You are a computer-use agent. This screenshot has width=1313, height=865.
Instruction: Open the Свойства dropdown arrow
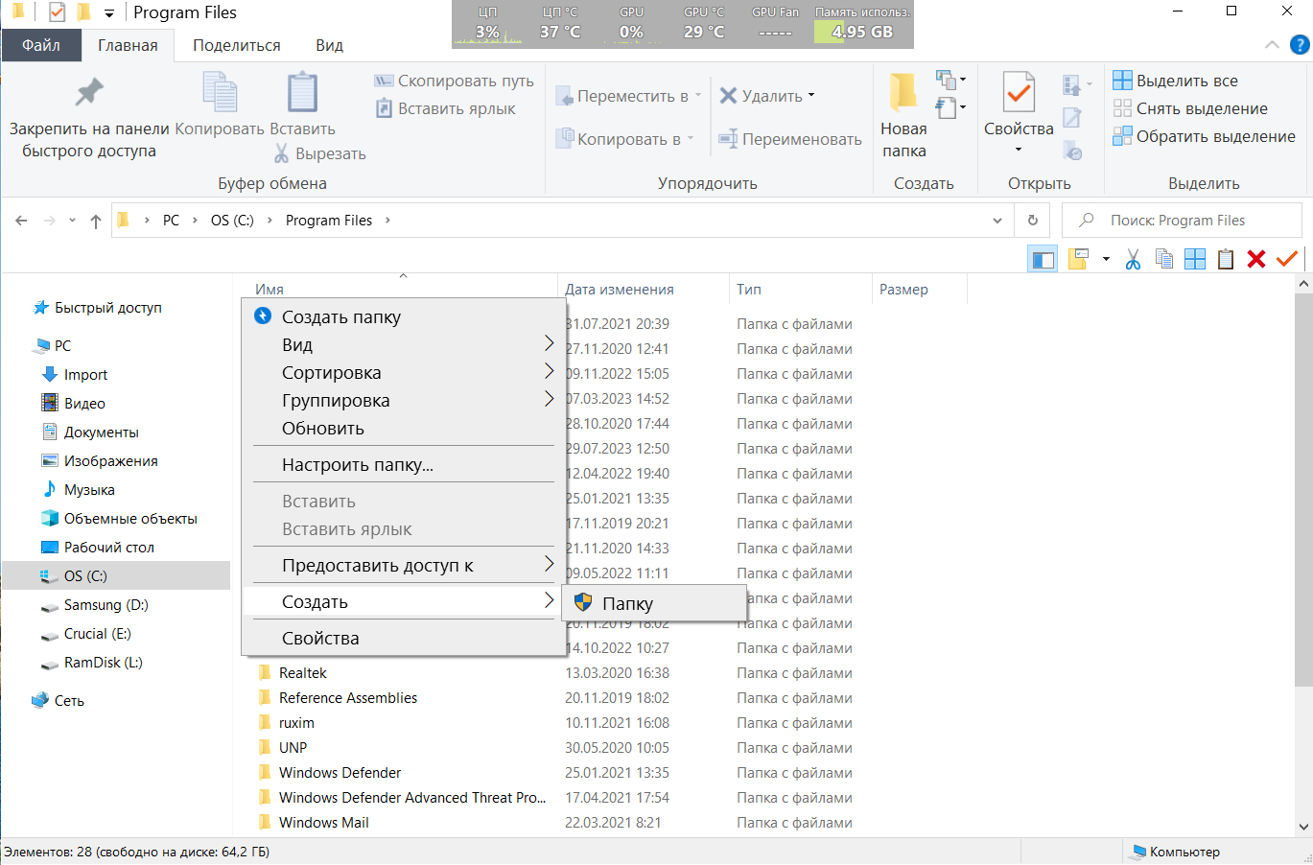pos(1019,150)
